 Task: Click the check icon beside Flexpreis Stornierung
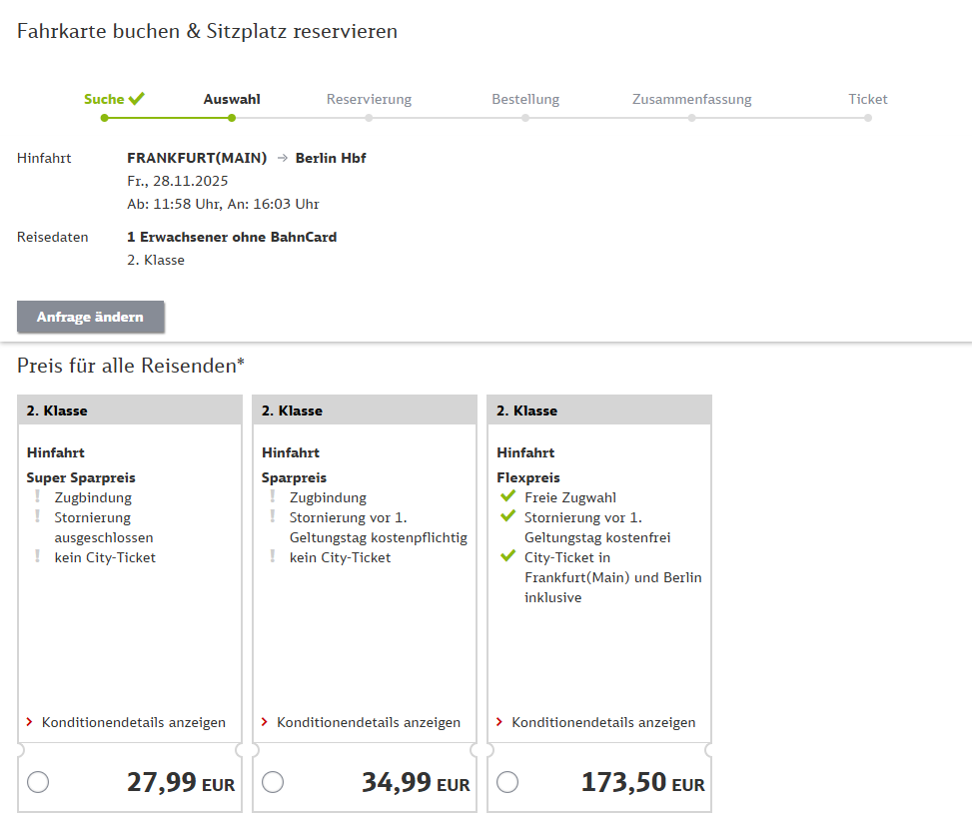[x=508, y=516]
